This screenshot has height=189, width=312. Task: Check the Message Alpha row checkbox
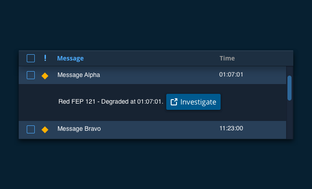(31, 75)
